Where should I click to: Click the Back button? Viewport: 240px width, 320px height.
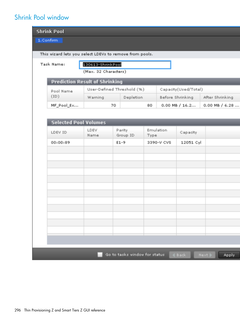coord(180,255)
